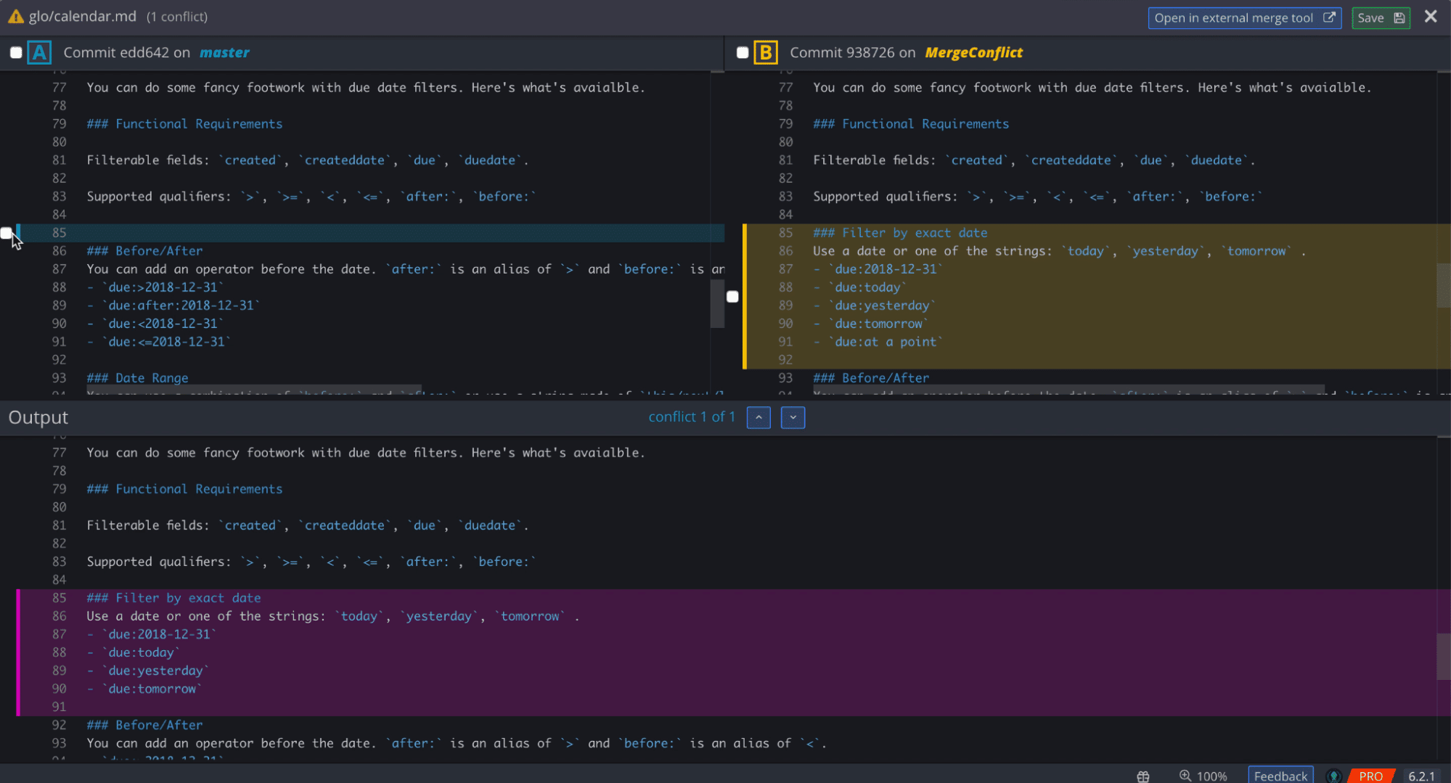This screenshot has width=1451, height=783.
Task: Click the zoom magnifier icon near 100%
Action: (1185, 775)
